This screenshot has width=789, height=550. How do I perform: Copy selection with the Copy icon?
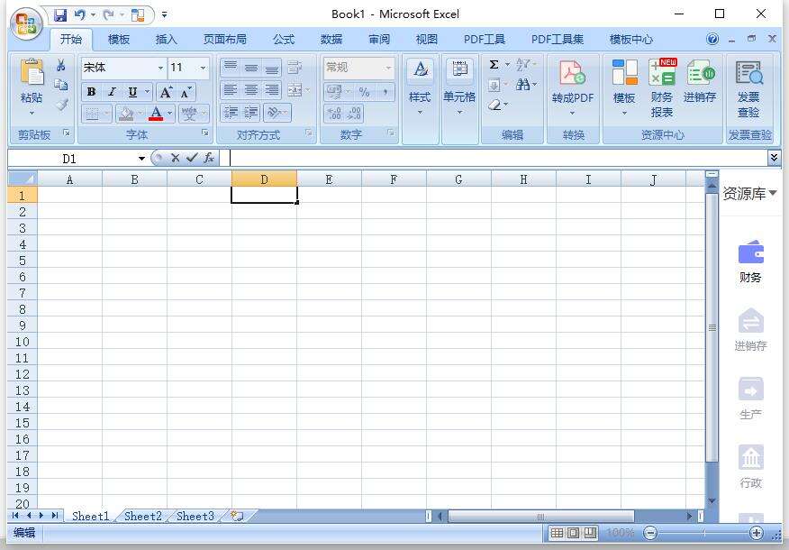click(61, 85)
